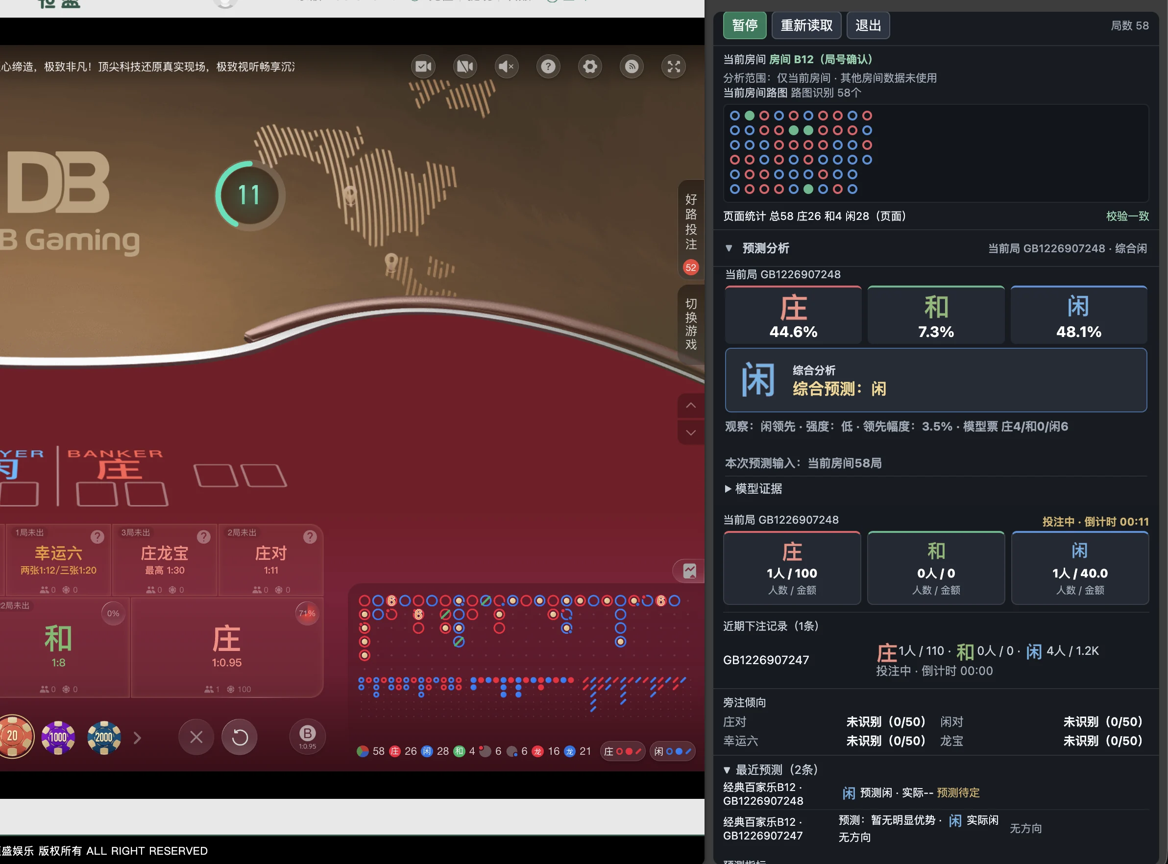Click the question mark on 庄对 card

click(x=310, y=537)
